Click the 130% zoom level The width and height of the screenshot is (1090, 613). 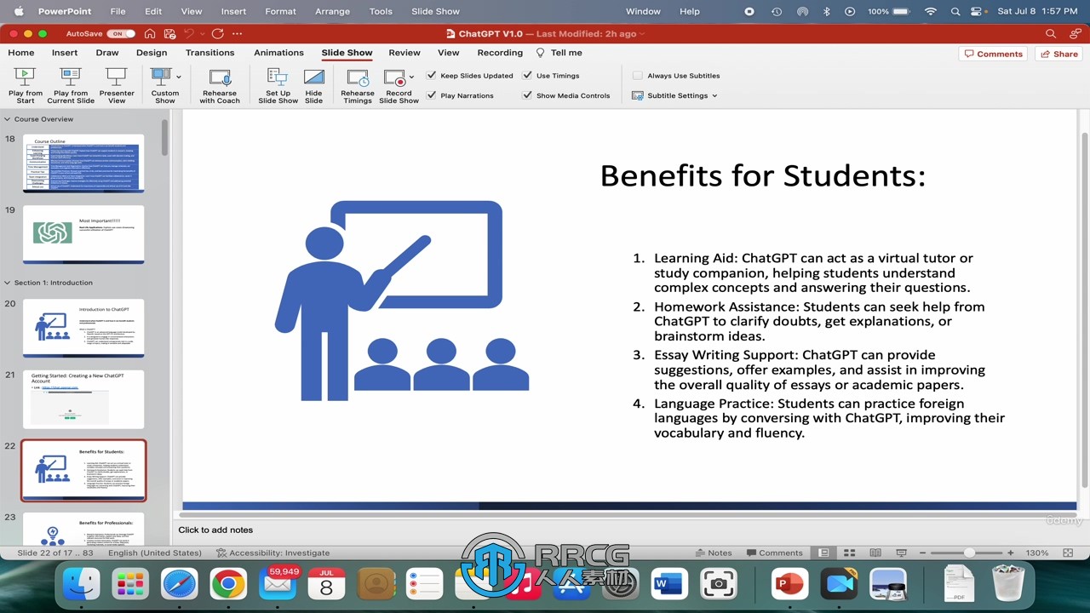tap(1037, 553)
